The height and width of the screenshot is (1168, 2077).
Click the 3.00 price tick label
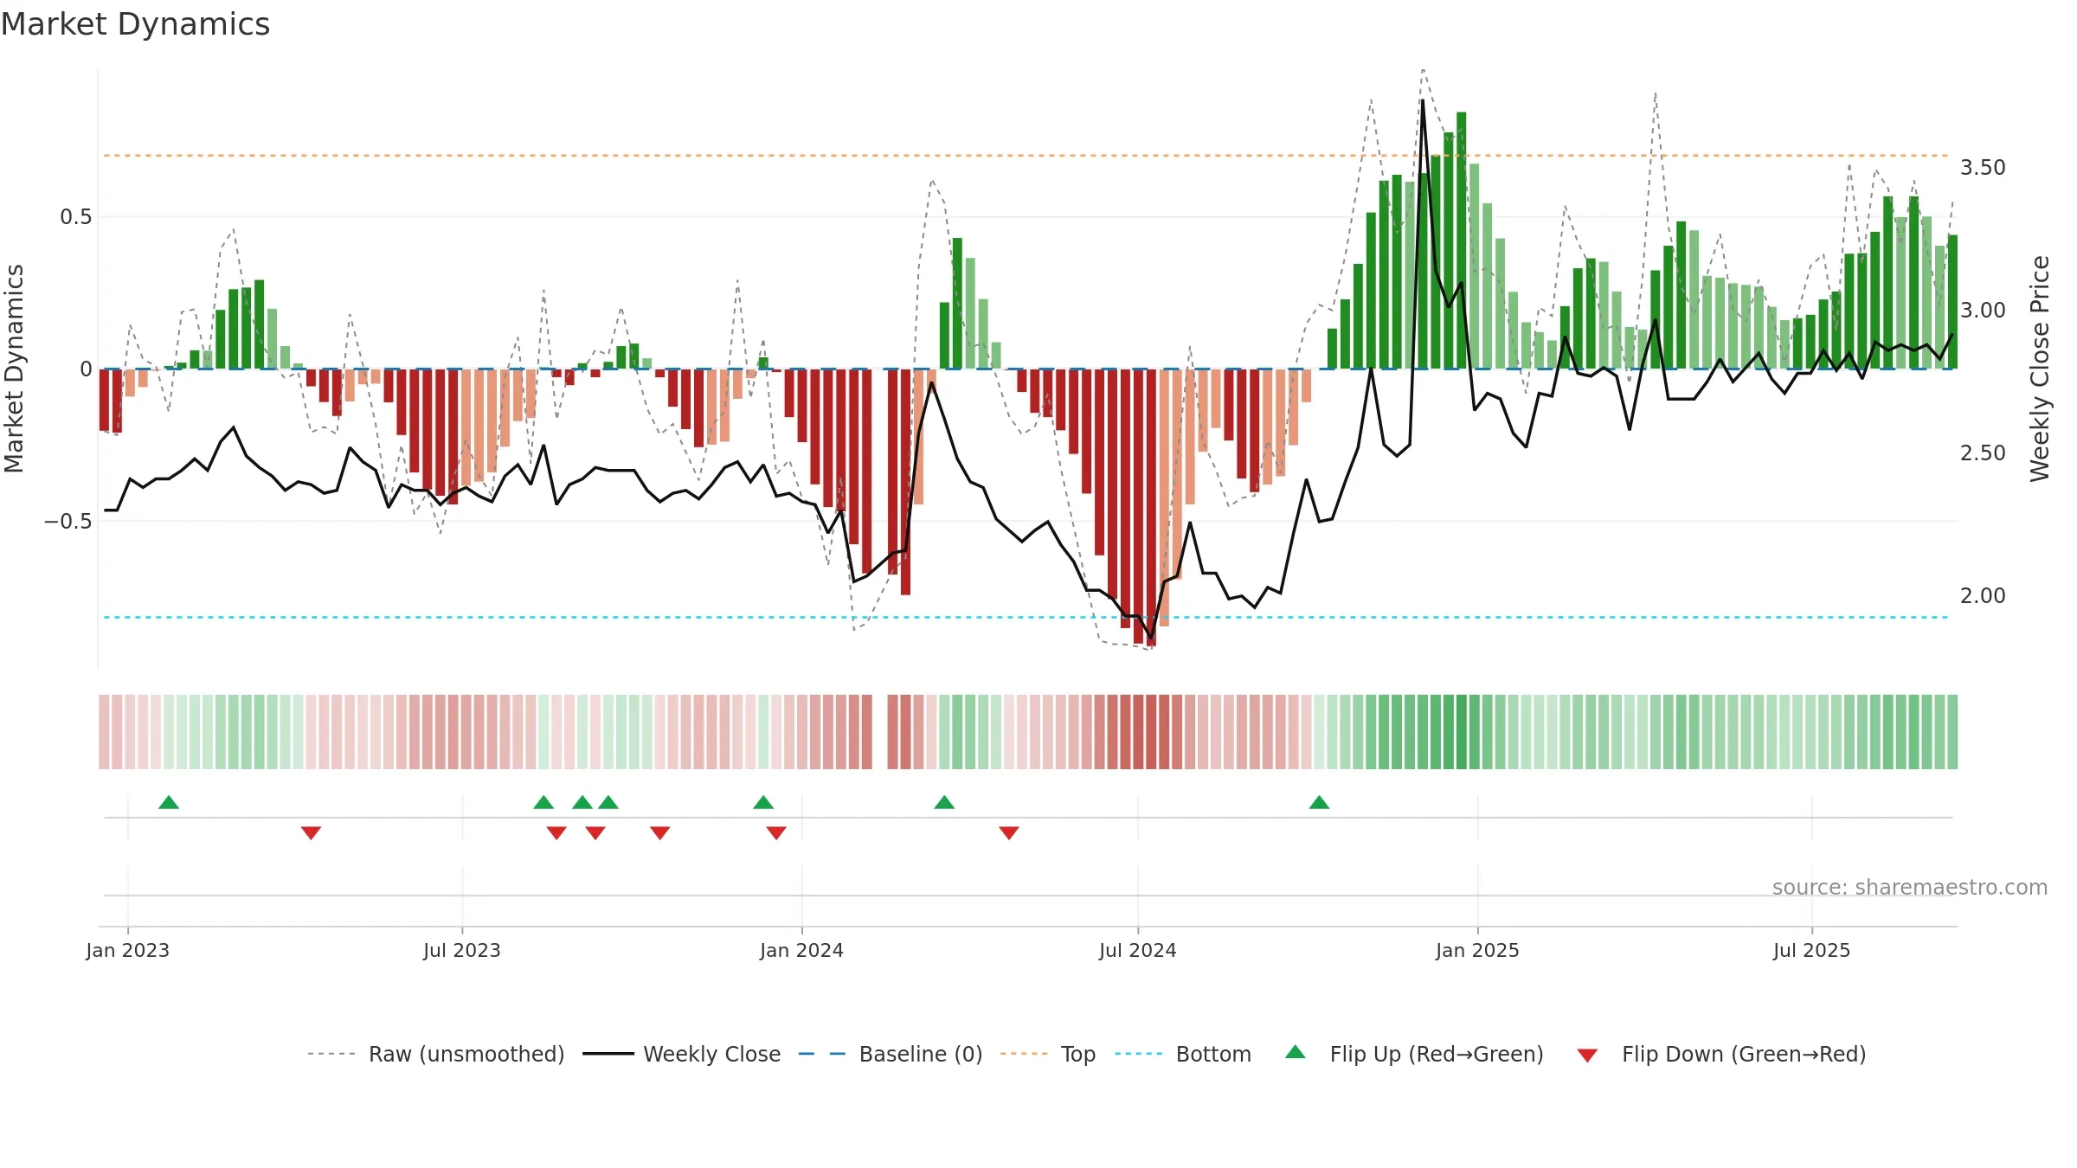(x=1983, y=310)
